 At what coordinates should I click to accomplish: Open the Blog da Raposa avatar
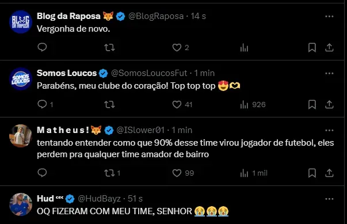point(21,22)
